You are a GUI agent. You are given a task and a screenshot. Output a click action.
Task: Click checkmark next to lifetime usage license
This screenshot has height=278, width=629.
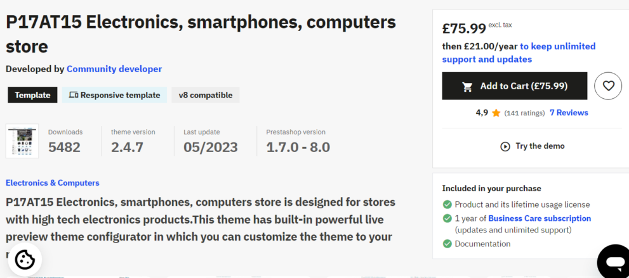click(447, 205)
